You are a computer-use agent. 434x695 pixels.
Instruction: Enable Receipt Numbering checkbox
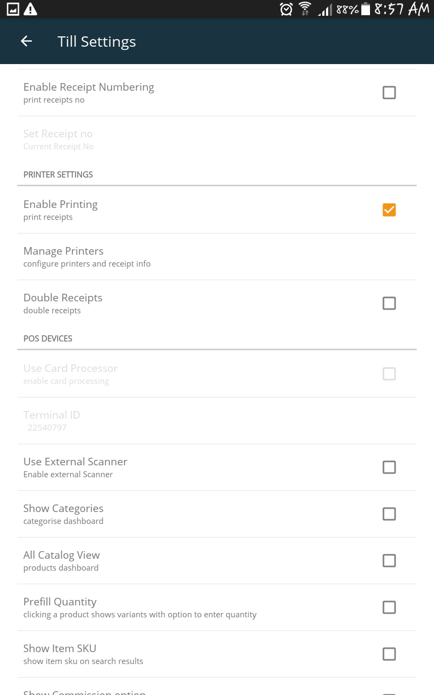pos(389,93)
